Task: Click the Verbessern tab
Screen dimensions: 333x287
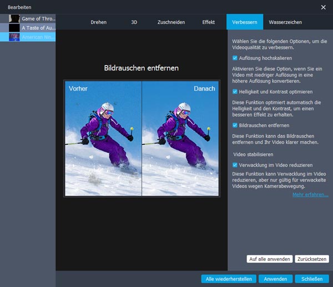Action: pyautogui.click(x=245, y=22)
